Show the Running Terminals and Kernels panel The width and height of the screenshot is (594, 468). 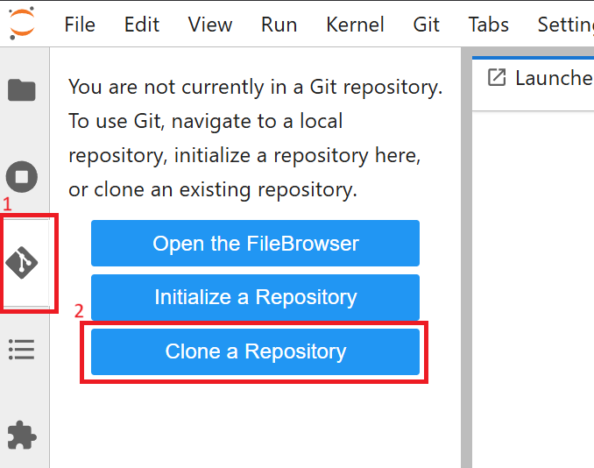pyautogui.click(x=22, y=177)
